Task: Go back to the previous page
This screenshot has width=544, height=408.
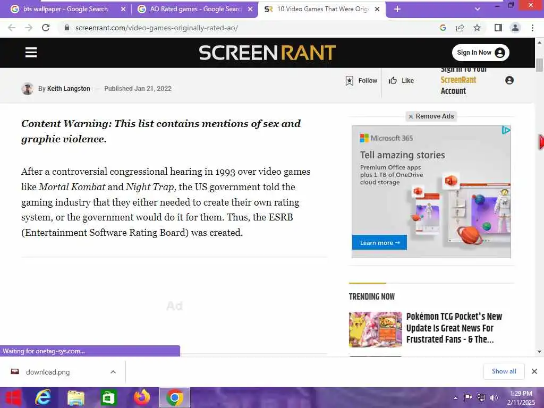Action: (12, 28)
